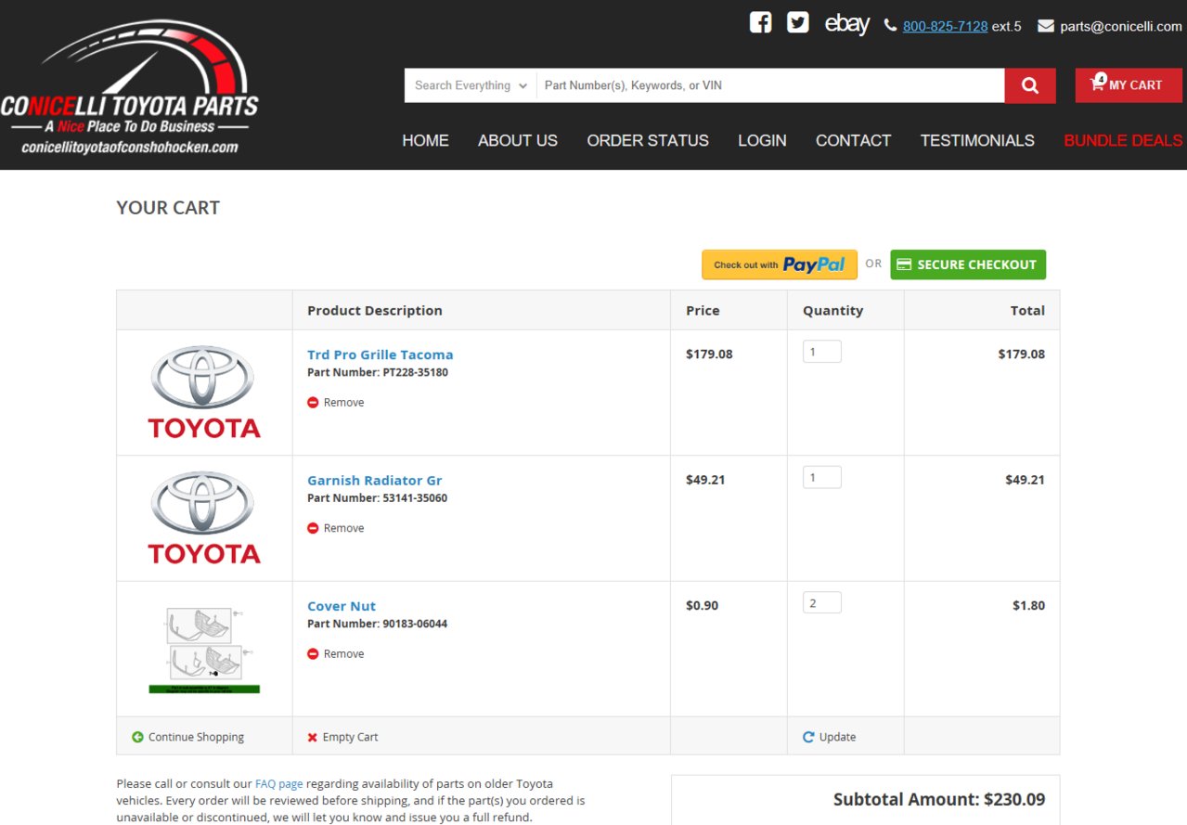Click Part Number: 90183-06044 text

pos(377,624)
